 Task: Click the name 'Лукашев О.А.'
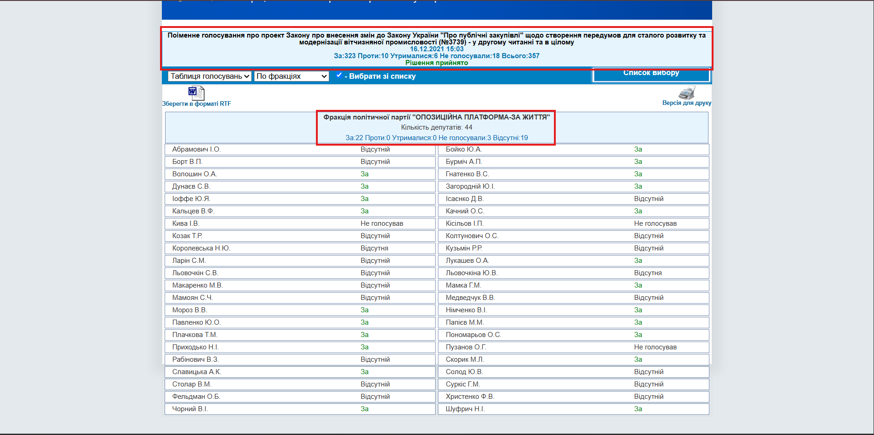coord(467,261)
